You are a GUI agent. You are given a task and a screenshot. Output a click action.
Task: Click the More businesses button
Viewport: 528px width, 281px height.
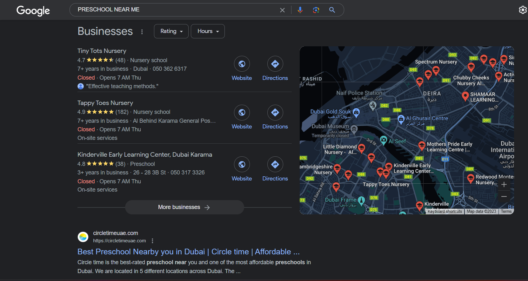[x=184, y=207]
